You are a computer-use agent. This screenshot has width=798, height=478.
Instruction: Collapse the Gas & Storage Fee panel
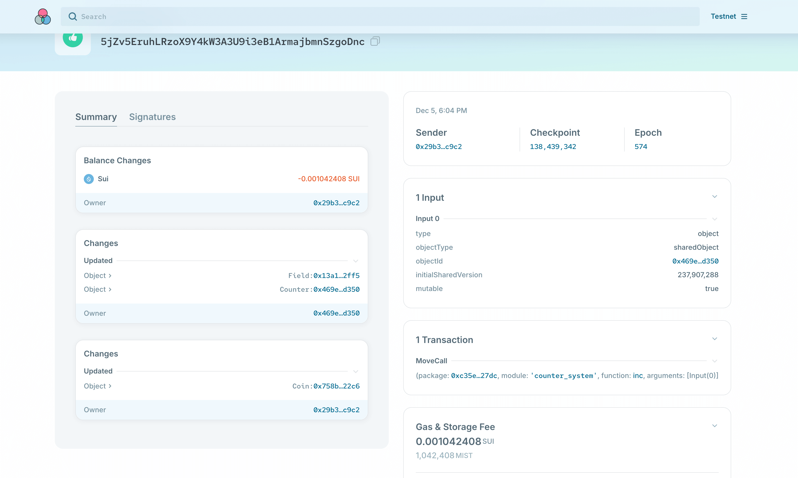714,426
